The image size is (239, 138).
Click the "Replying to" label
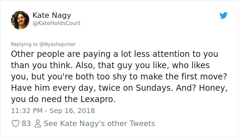pos(24,44)
